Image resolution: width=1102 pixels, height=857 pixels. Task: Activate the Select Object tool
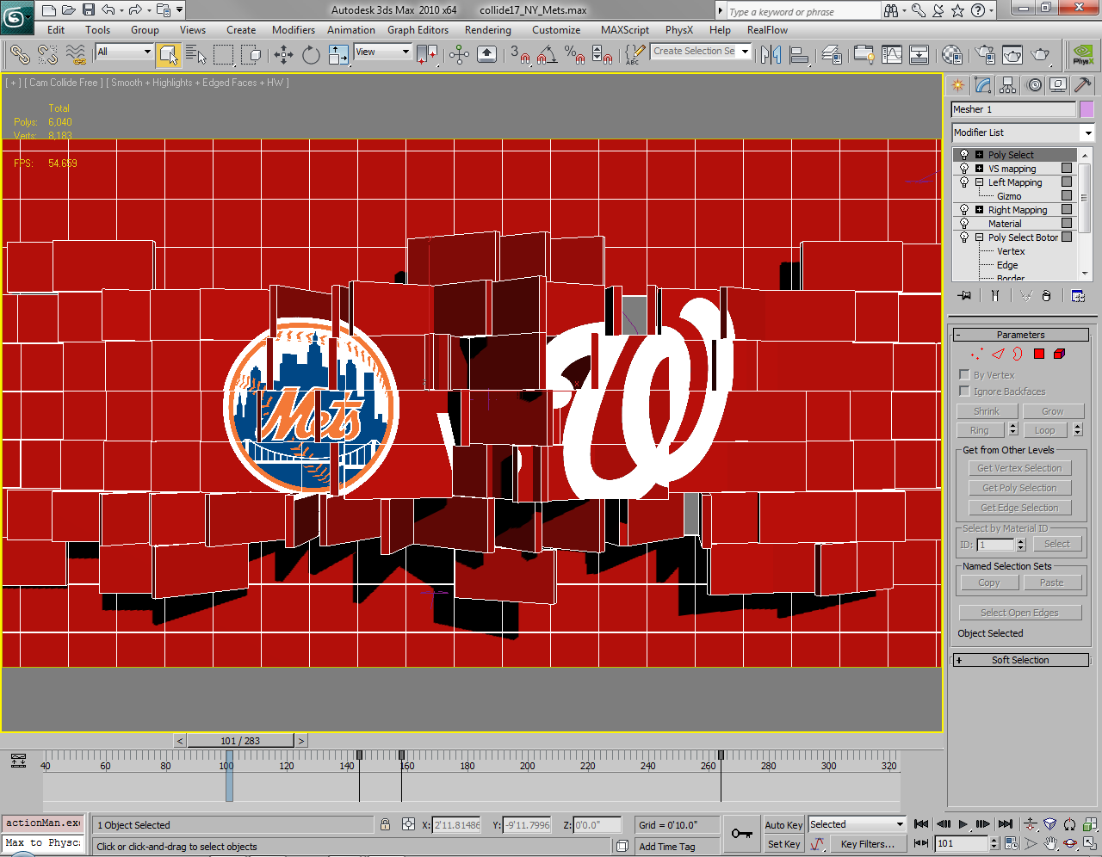click(169, 54)
